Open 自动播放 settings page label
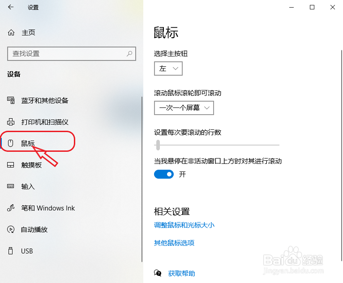Screen dimensions: 343x283 coord(34,229)
